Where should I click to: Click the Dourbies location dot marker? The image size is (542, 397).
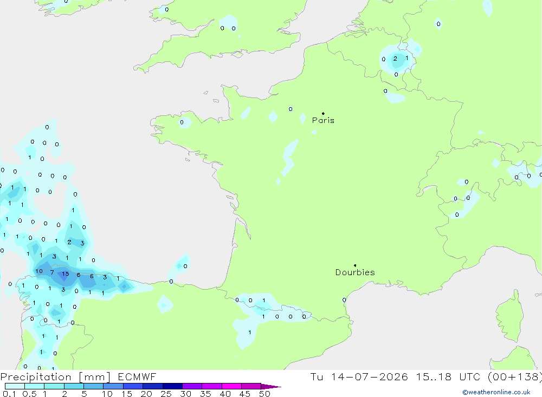coord(355,265)
